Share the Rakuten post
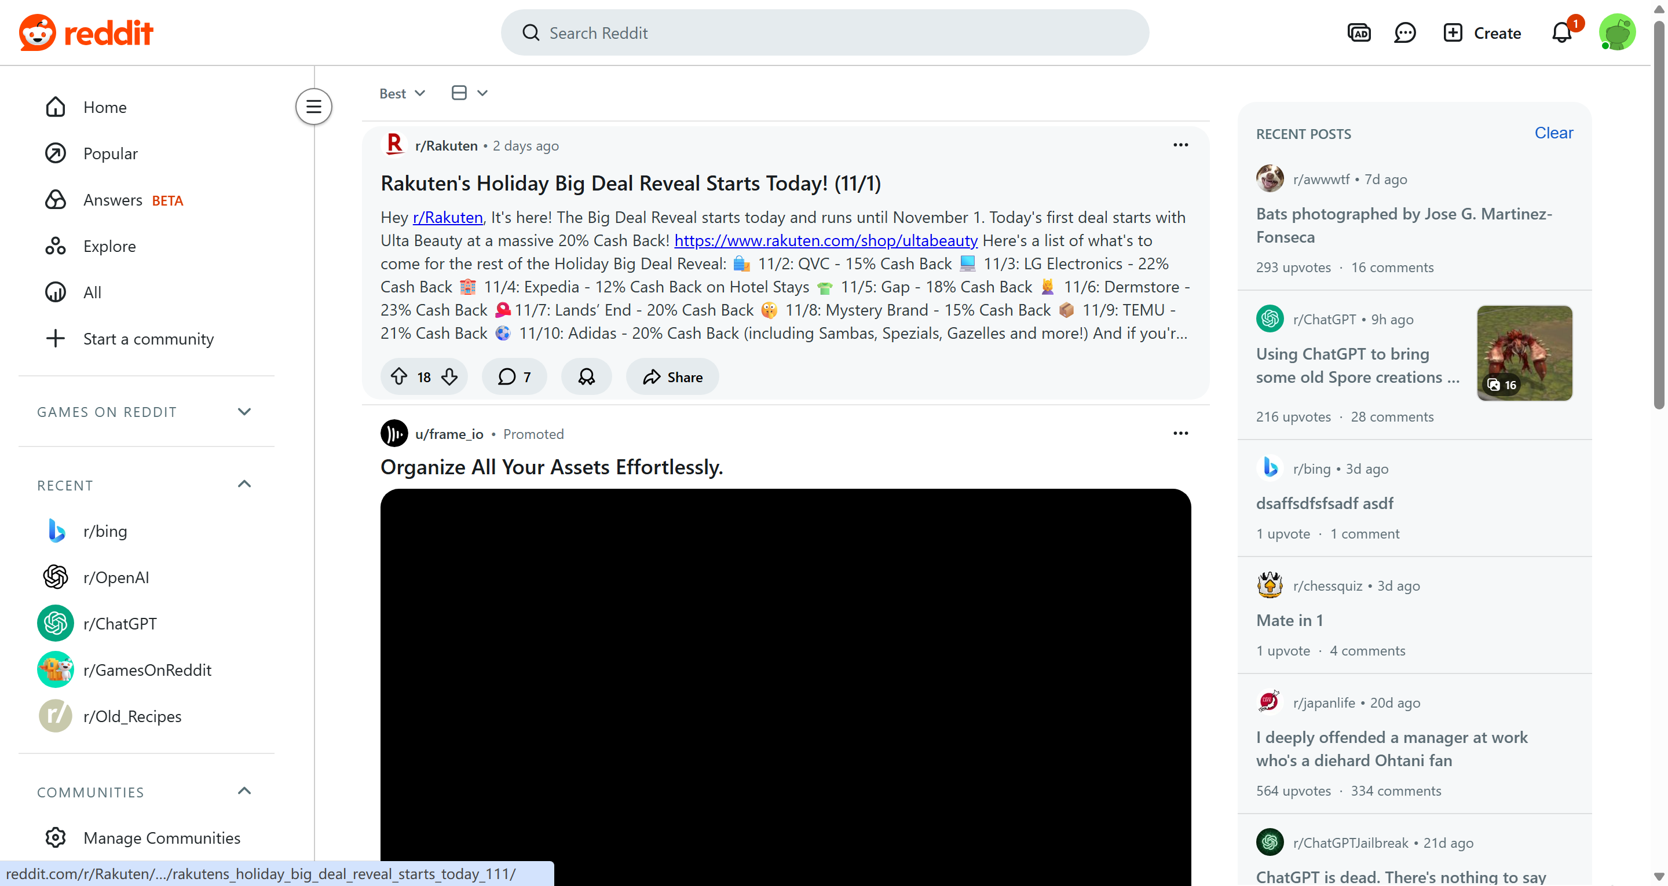The width and height of the screenshot is (1668, 886). click(672, 376)
